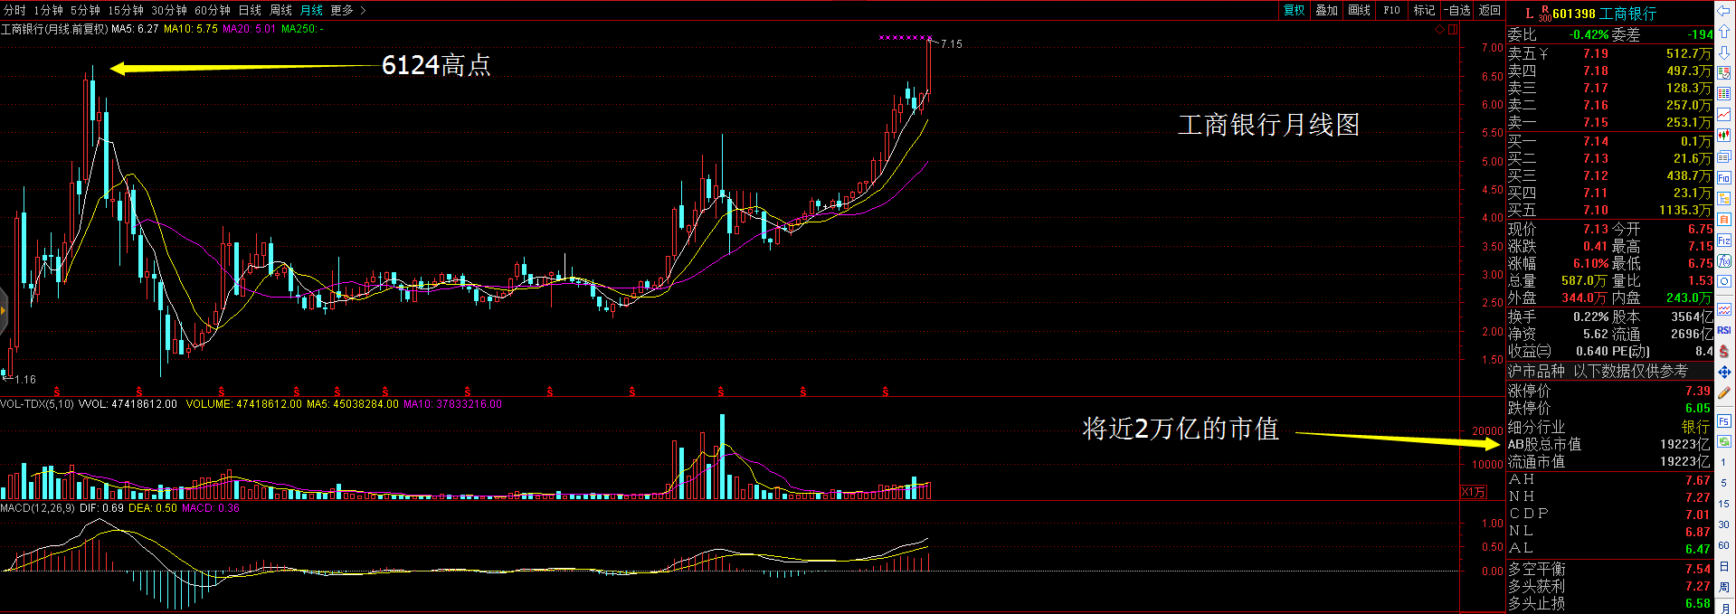Screen dimensions: 1736x614
Task: Click the red diamond icon above the price axis
Action: coord(1439,30)
